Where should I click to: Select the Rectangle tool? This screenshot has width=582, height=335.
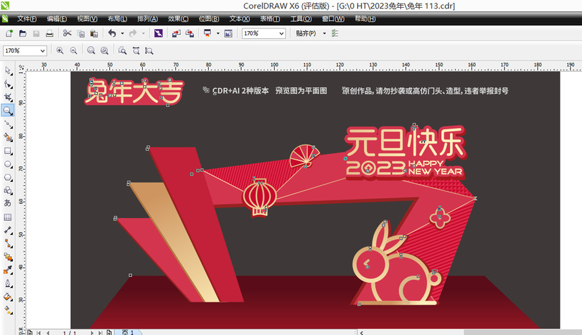pyautogui.click(x=8, y=151)
